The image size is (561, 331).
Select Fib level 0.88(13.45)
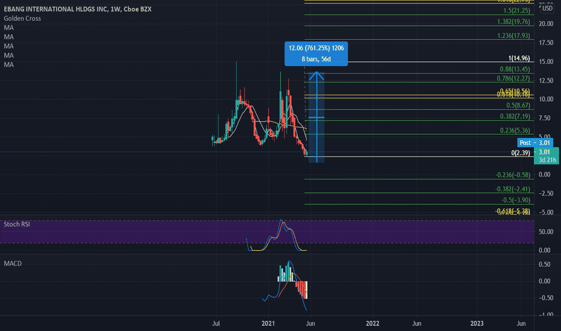click(x=515, y=69)
